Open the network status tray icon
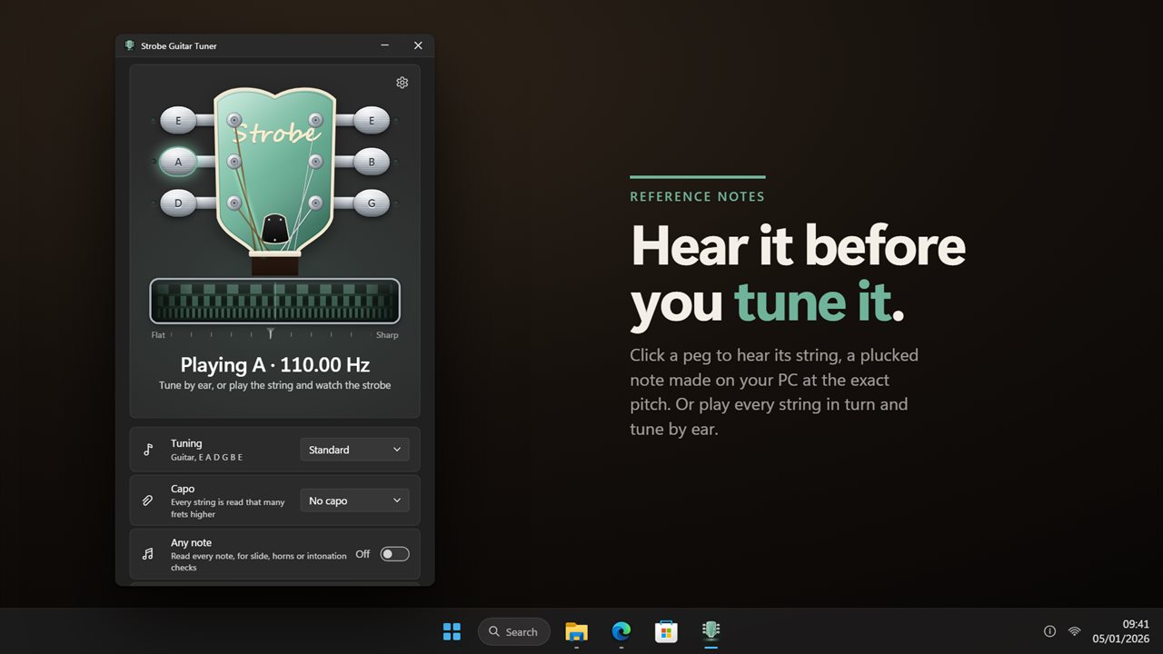 (1074, 631)
